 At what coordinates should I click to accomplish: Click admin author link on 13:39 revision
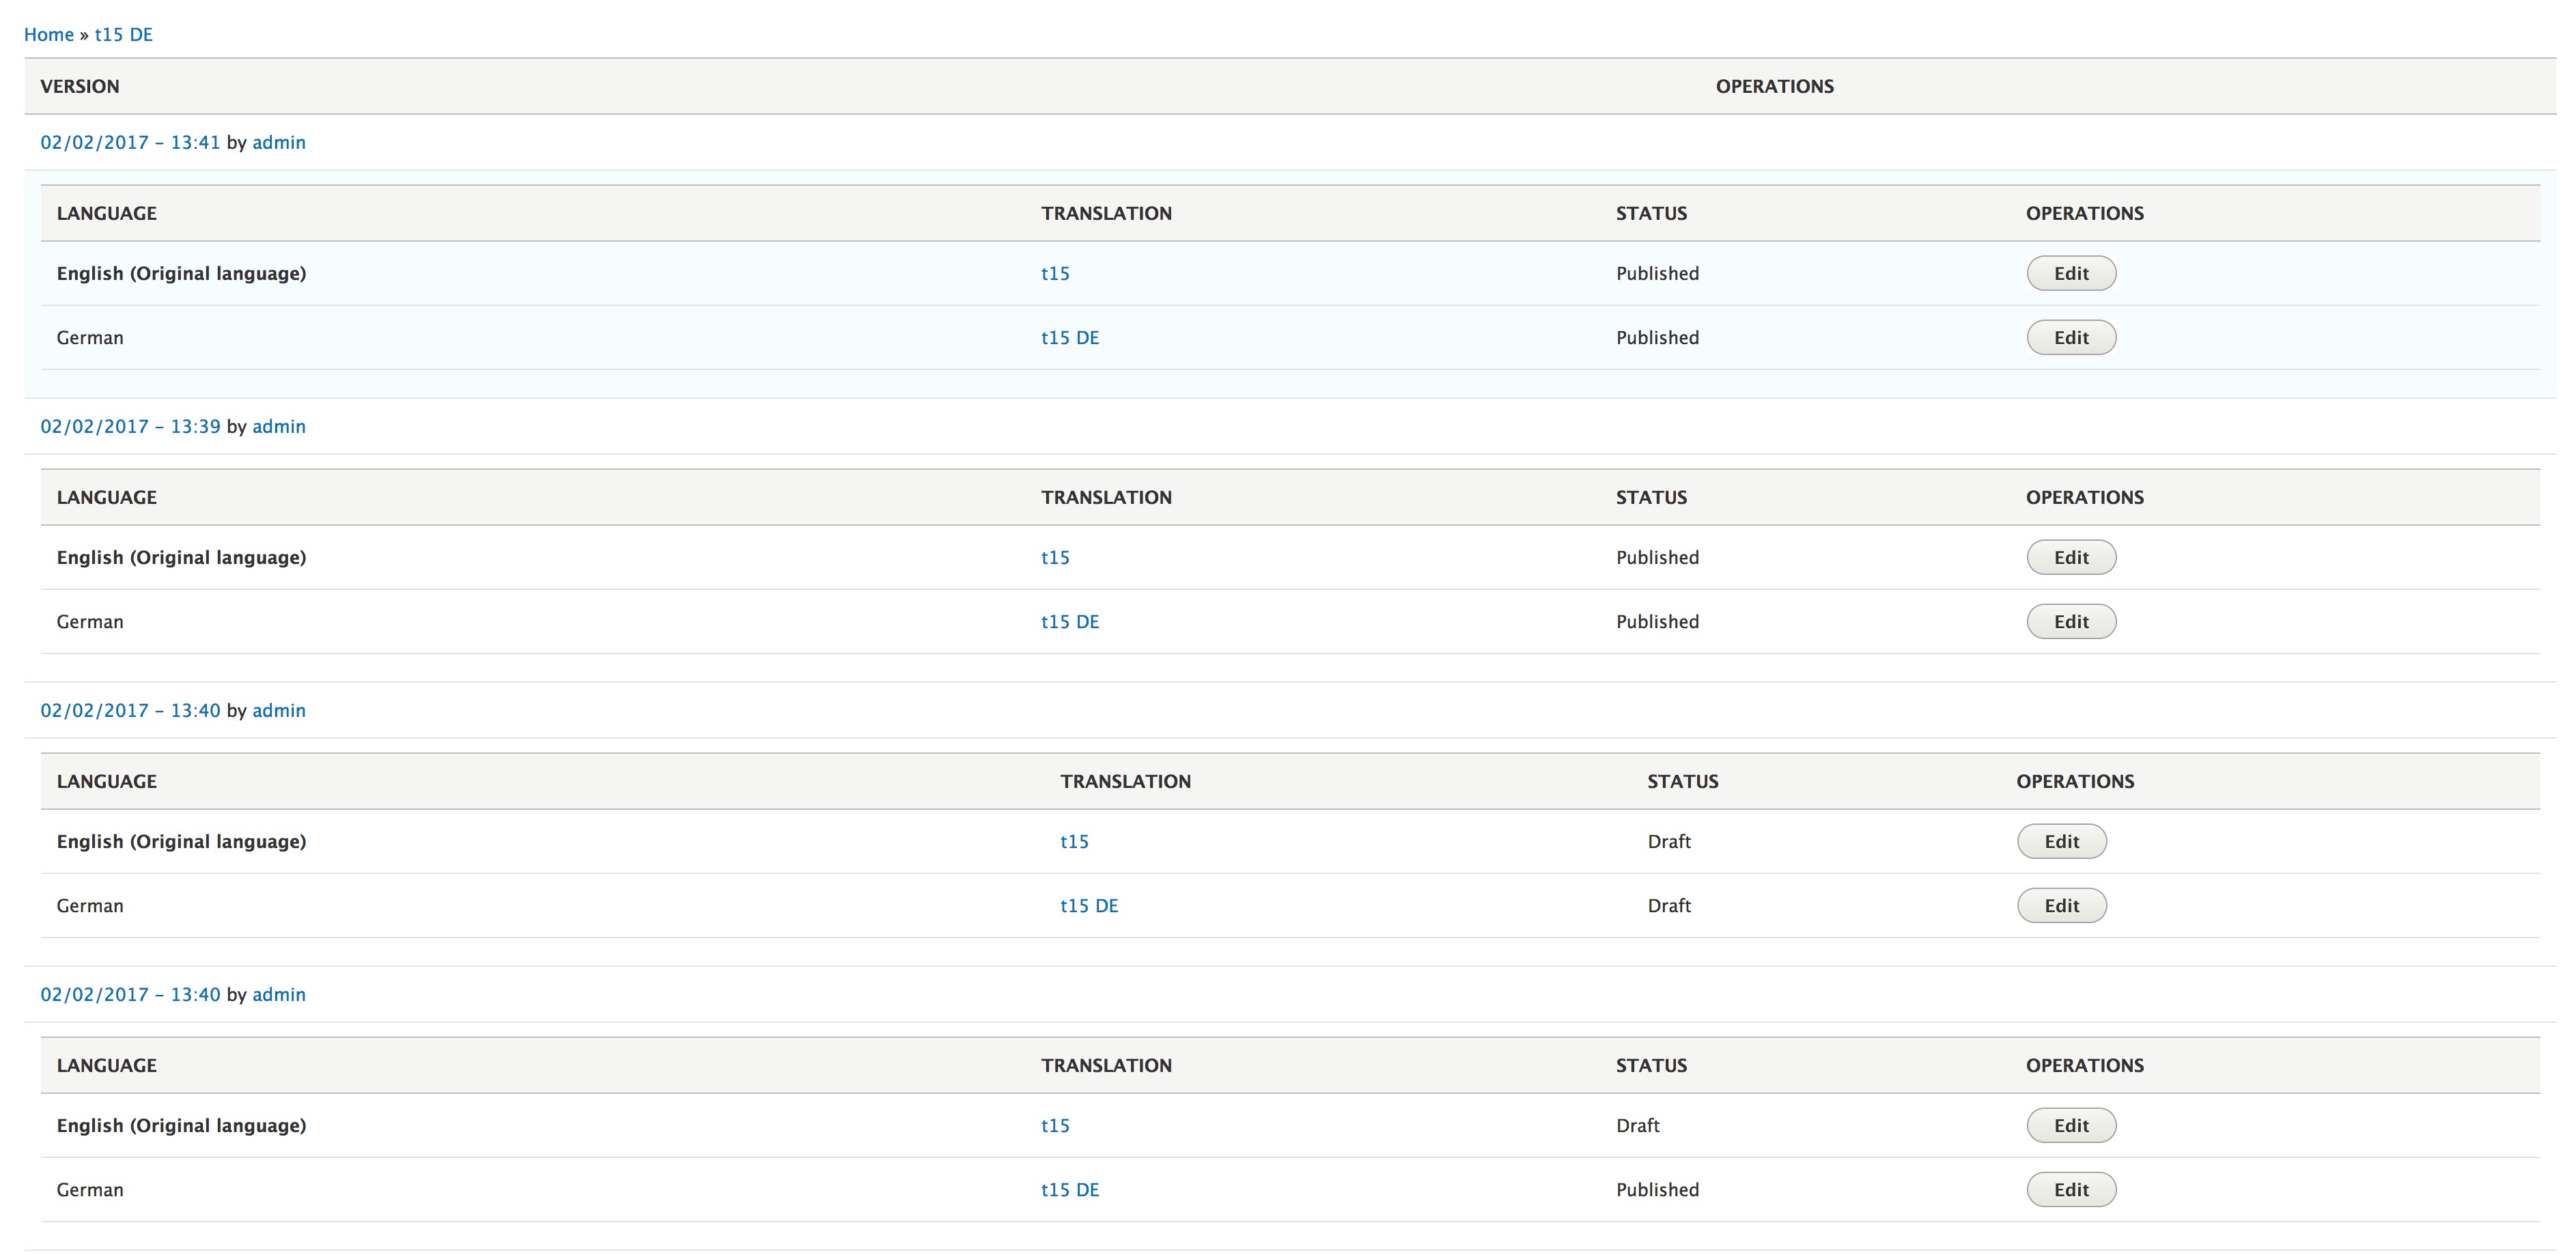tap(278, 426)
